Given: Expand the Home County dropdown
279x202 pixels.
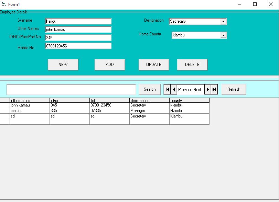Looking at the screenshot, I should pos(223,35).
